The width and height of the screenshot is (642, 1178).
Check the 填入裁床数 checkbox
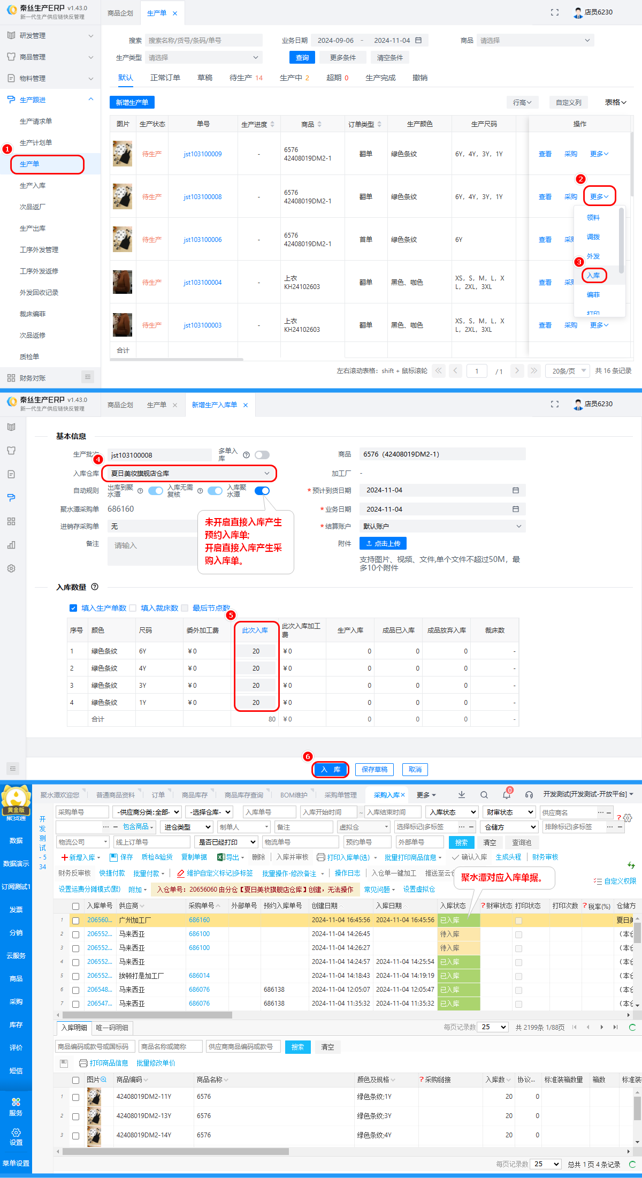click(x=133, y=608)
